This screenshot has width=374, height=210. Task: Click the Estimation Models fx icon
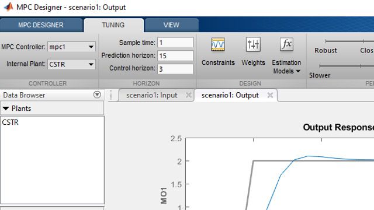(286, 44)
